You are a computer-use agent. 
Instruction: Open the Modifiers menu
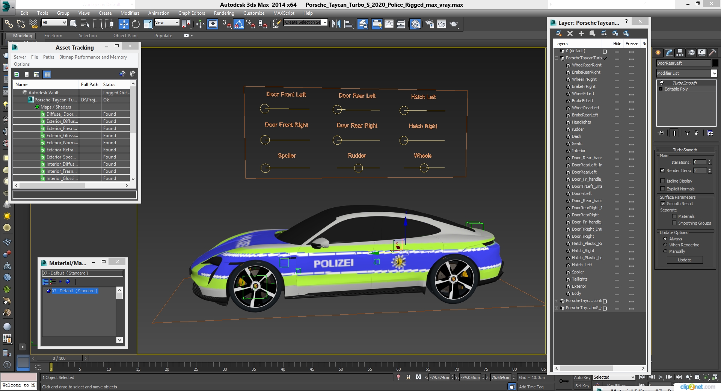coord(130,13)
